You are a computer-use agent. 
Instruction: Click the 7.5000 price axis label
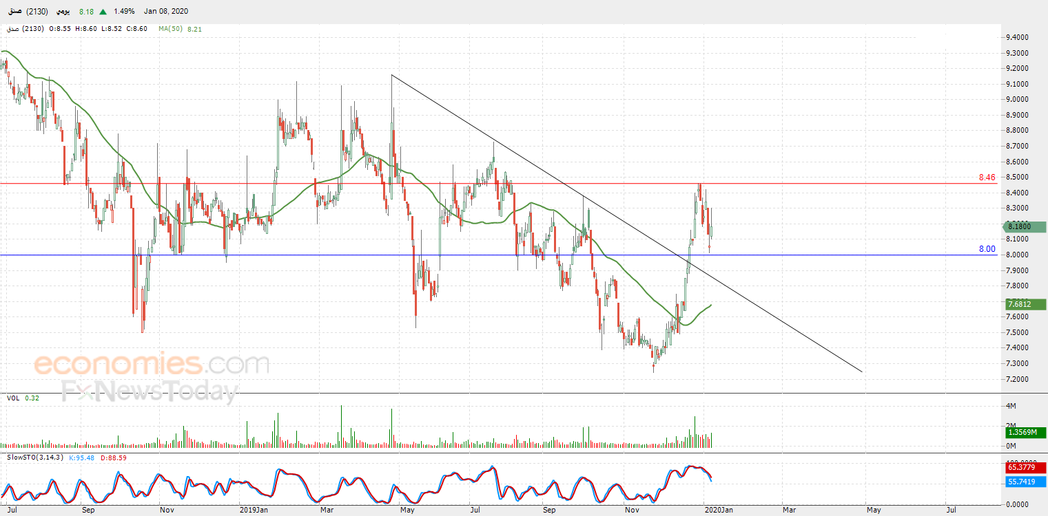[1018, 332]
